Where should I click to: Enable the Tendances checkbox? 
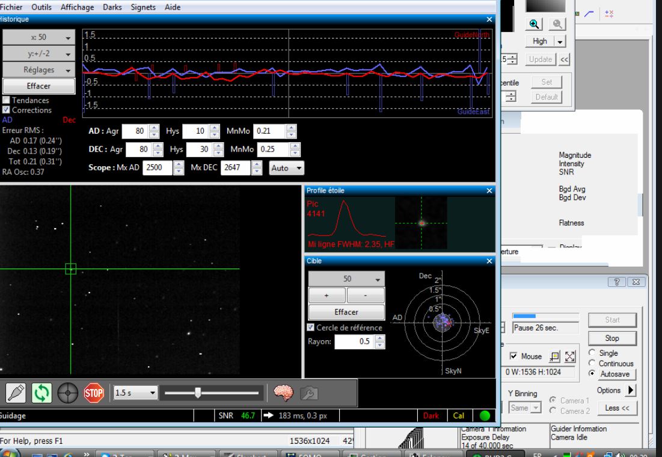(x=6, y=101)
